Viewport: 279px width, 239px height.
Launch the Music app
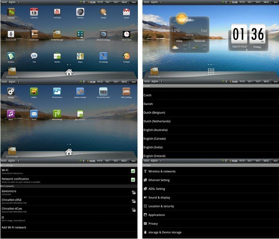coord(11,114)
